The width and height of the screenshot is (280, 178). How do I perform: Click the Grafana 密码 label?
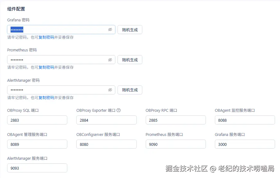coord(18,20)
